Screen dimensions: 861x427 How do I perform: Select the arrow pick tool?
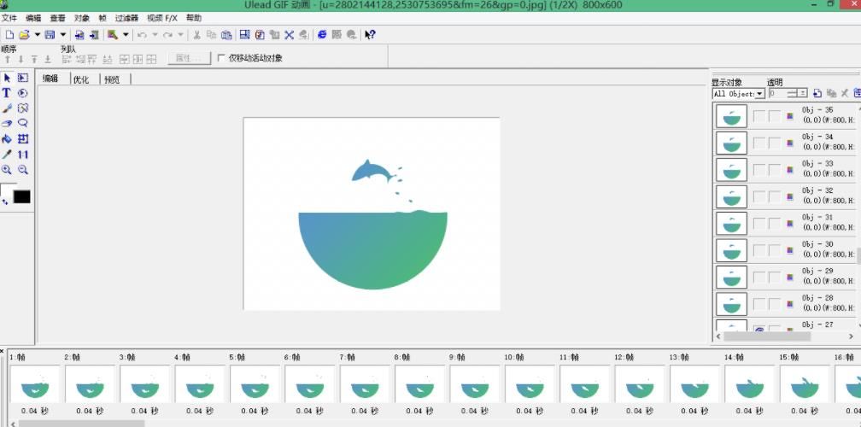click(x=7, y=78)
